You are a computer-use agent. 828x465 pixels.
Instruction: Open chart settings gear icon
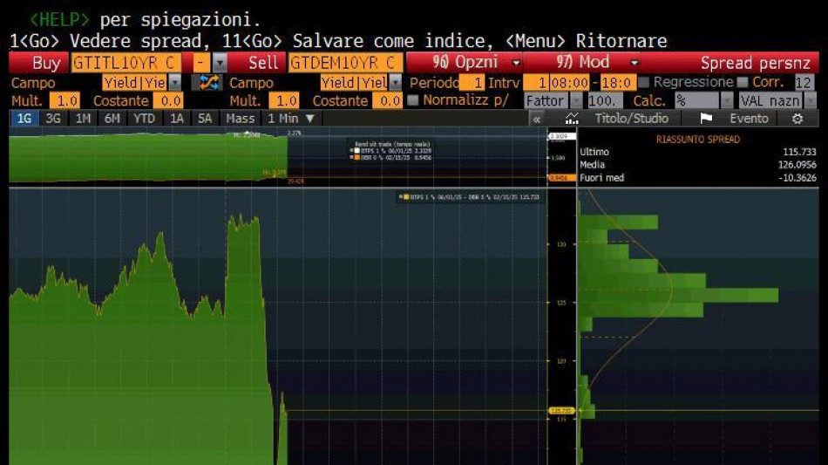pyautogui.click(x=797, y=119)
